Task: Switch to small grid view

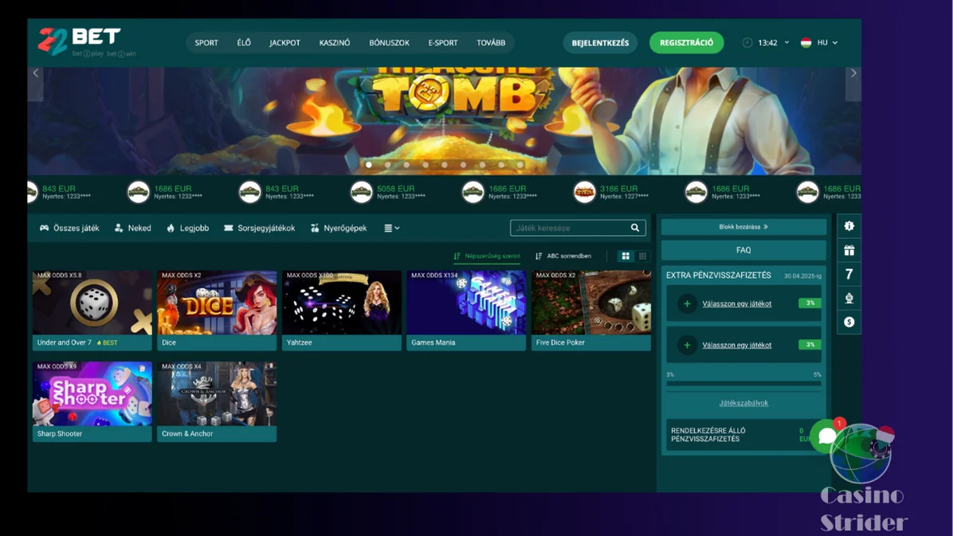Action: pos(642,256)
